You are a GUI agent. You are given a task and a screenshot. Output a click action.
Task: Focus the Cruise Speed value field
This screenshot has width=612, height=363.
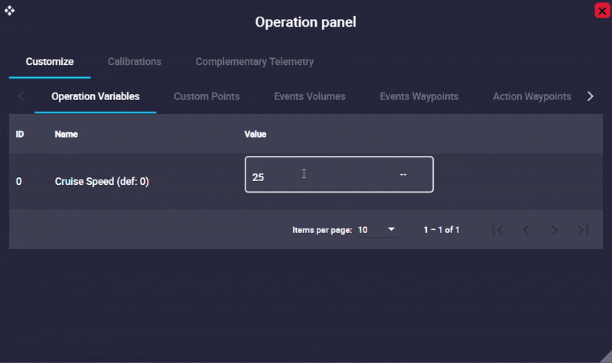coord(321,175)
